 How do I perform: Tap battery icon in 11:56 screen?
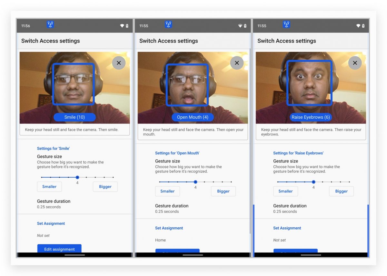(127, 26)
